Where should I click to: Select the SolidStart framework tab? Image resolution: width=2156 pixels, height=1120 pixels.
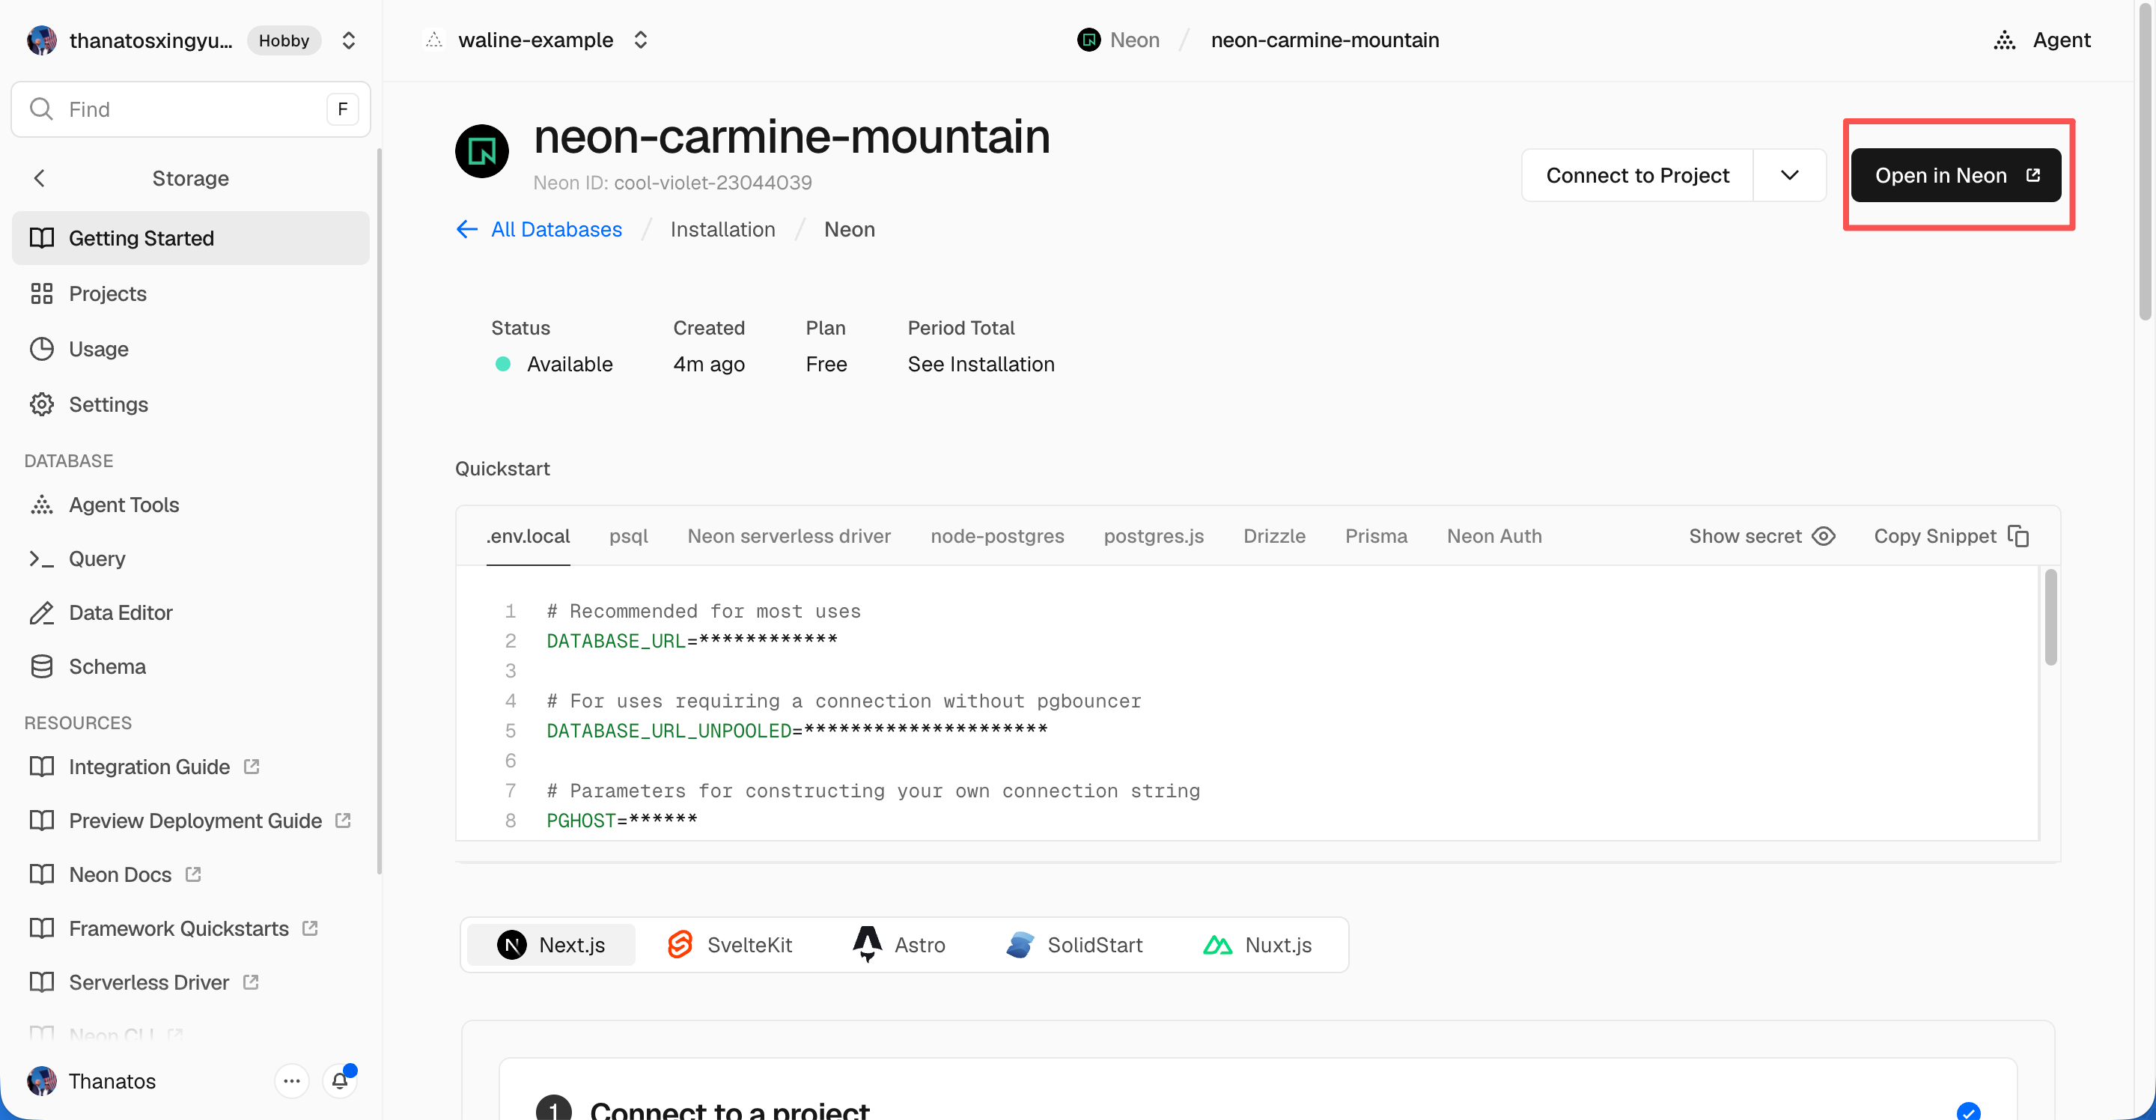pos(1074,945)
